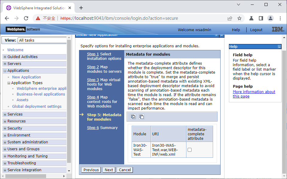The image size is (287, 179).
Task: Open Chrome three-dot menu
Action: [x=280, y=18]
